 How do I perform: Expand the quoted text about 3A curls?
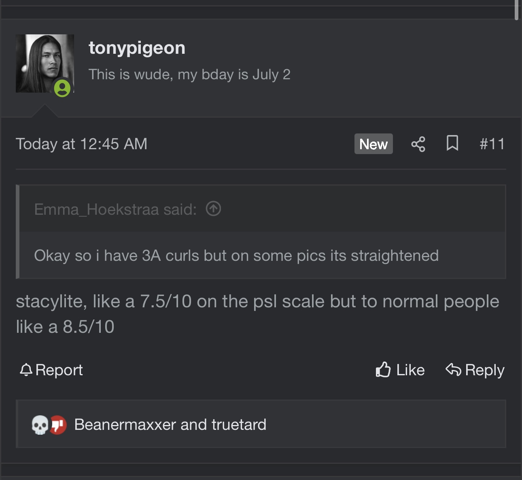(x=236, y=256)
